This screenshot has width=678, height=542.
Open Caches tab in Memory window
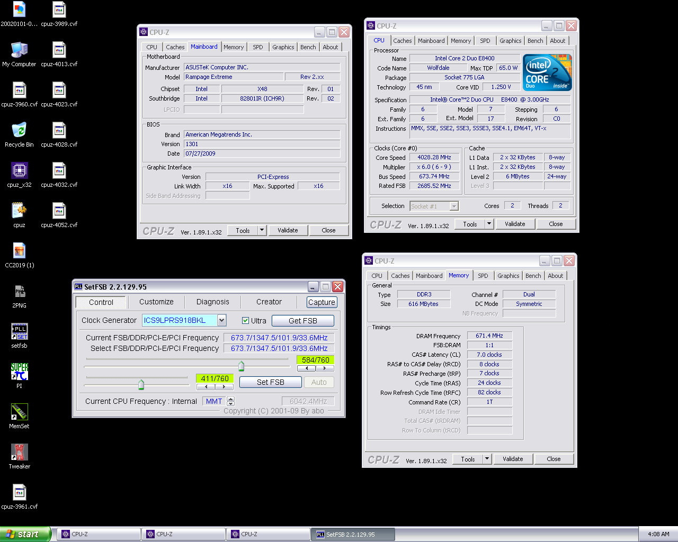tap(400, 276)
